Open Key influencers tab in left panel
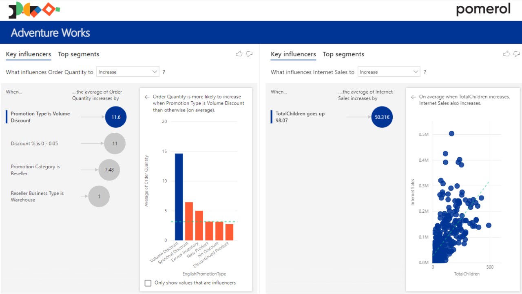Viewport: 522px width, 294px height. (x=29, y=54)
